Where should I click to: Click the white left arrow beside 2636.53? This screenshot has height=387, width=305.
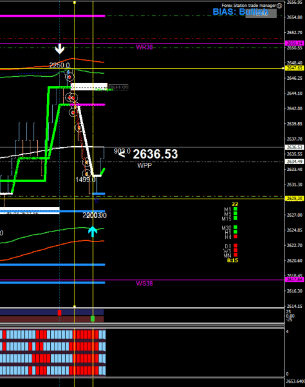[x=122, y=155]
